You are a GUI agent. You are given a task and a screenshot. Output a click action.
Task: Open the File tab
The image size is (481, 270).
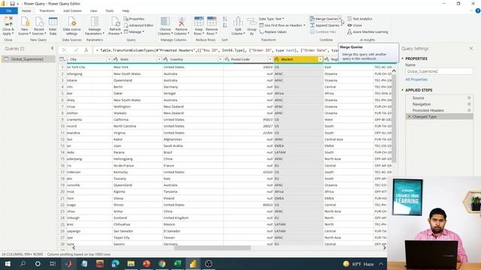point(9,10)
